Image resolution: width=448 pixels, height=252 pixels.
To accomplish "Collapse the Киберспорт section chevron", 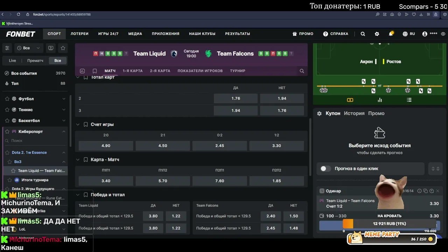I will 64,132.
